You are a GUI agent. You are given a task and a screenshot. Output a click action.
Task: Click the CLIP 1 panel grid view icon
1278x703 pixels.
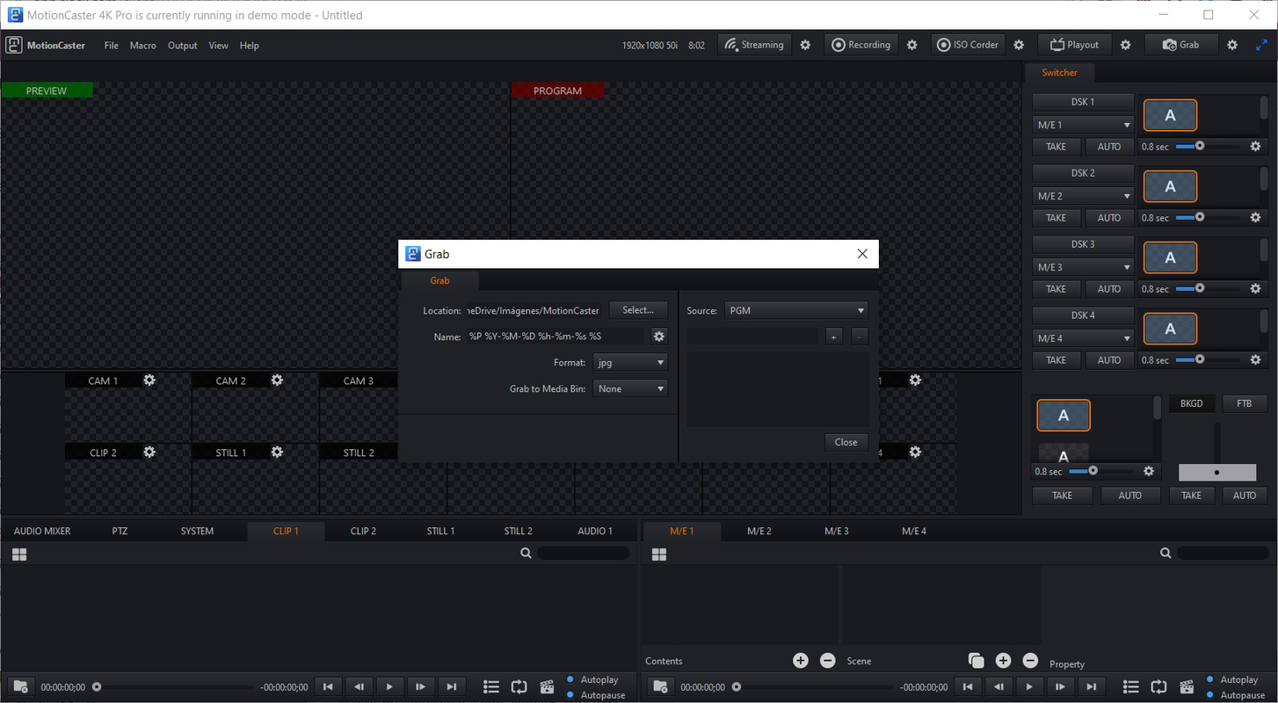coord(19,554)
